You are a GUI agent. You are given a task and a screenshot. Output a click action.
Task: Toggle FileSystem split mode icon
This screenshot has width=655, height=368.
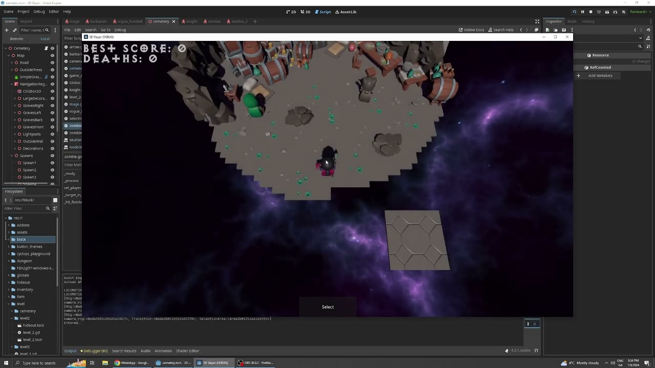click(x=55, y=200)
